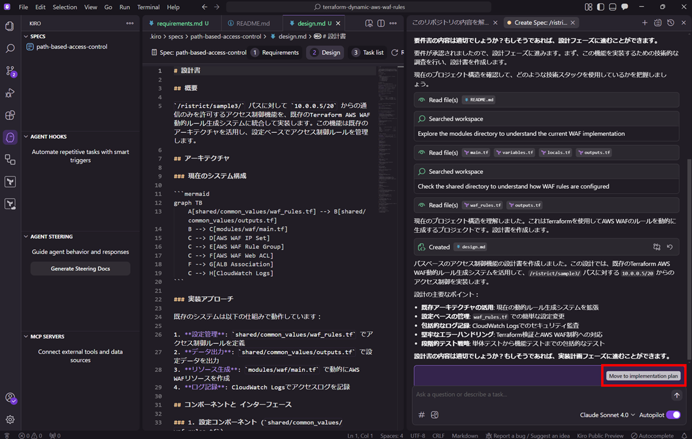Open the Search view in activity bar
692x439 pixels.
(10, 48)
